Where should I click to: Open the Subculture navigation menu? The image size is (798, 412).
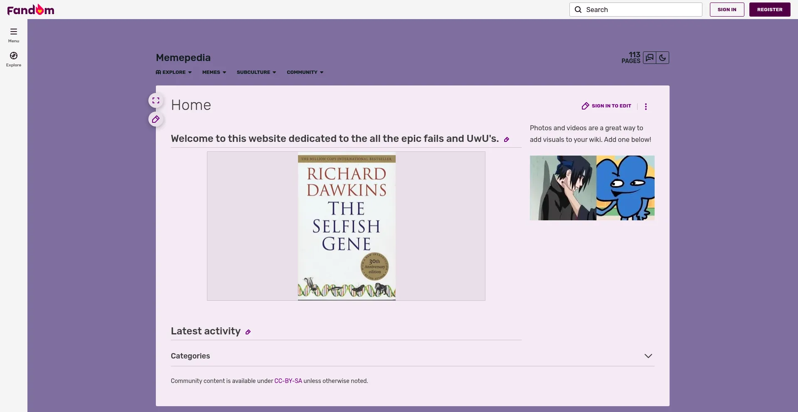[x=256, y=72]
